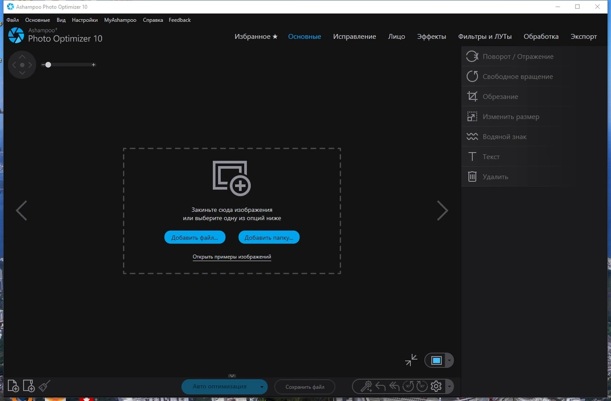The width and height of the screenshot is (611, 401).
Task: Open the Основные menu in menu bar
Action: coord(38,20)
